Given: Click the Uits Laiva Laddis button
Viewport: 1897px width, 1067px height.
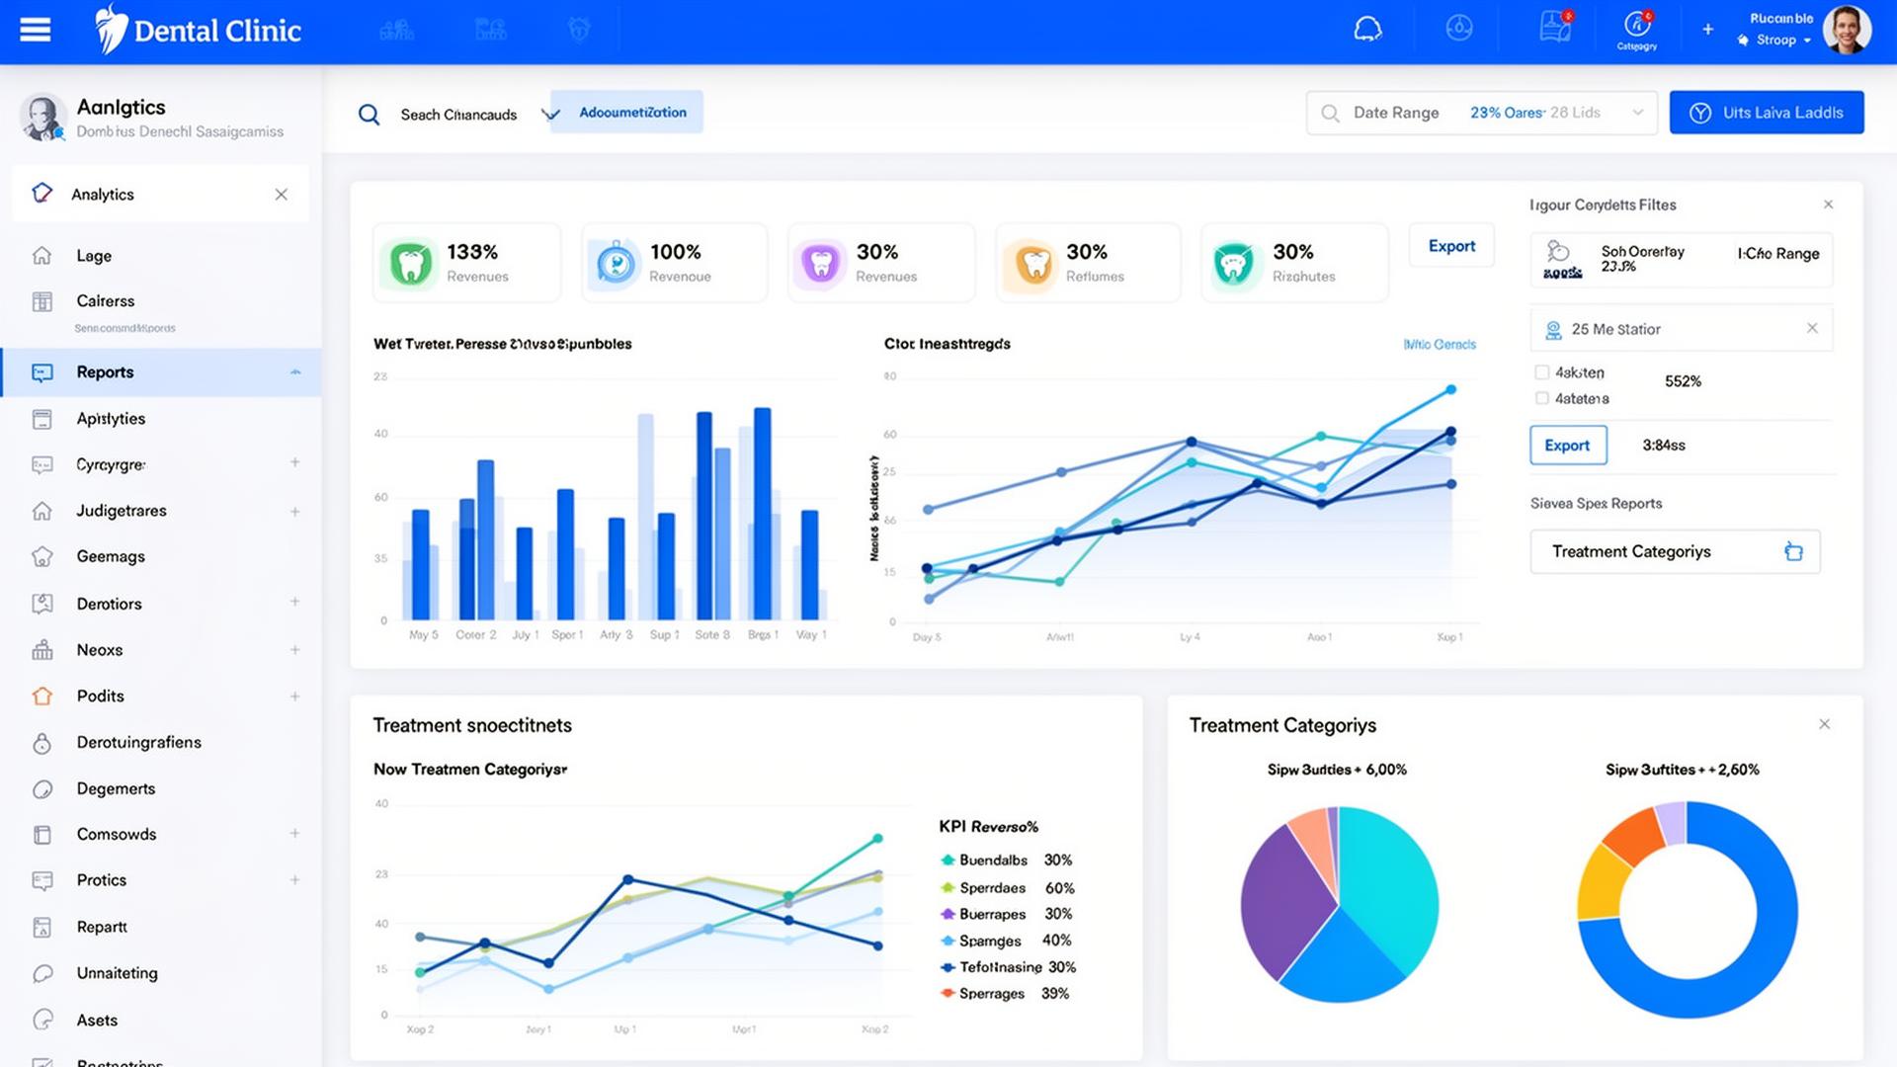Looking at the screenshot, I should tap(1767, 113).
